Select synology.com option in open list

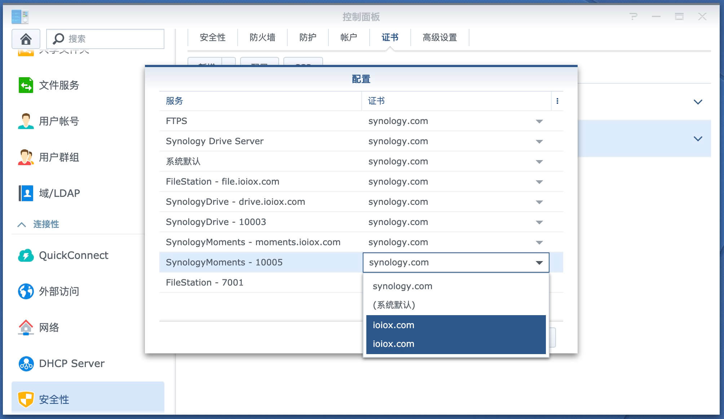[x=402, y=286]
